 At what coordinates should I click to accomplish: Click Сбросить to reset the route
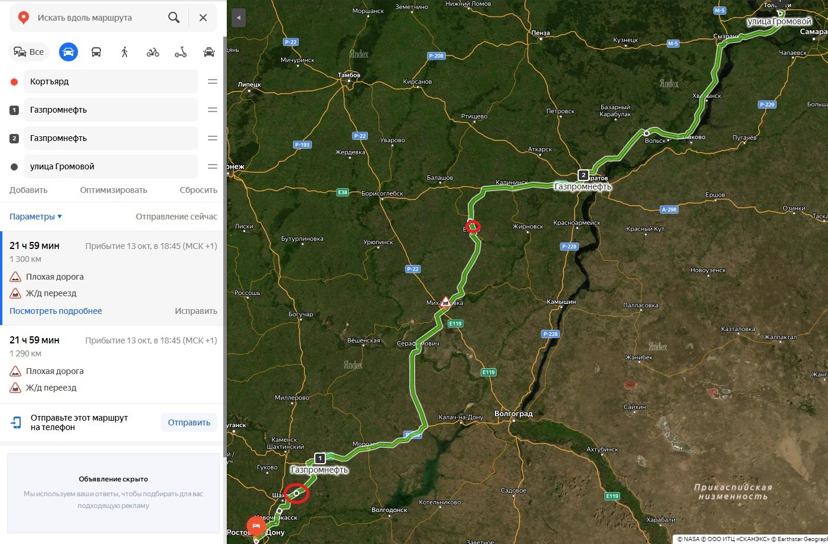pyautogui.click(x=198, y=190)
